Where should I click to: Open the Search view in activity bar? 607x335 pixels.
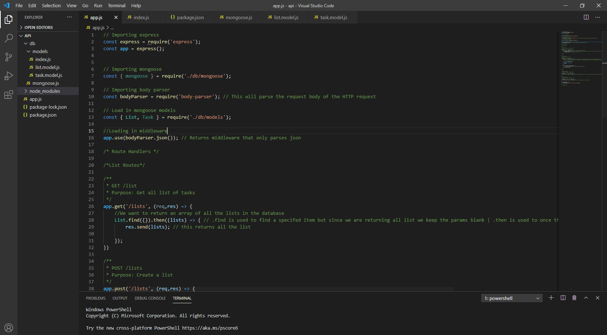coord(9,38)
